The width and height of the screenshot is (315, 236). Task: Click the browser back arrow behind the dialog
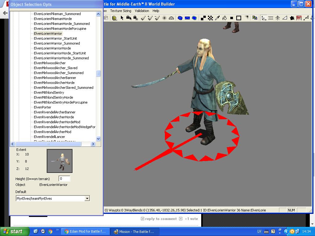[5, 13]
